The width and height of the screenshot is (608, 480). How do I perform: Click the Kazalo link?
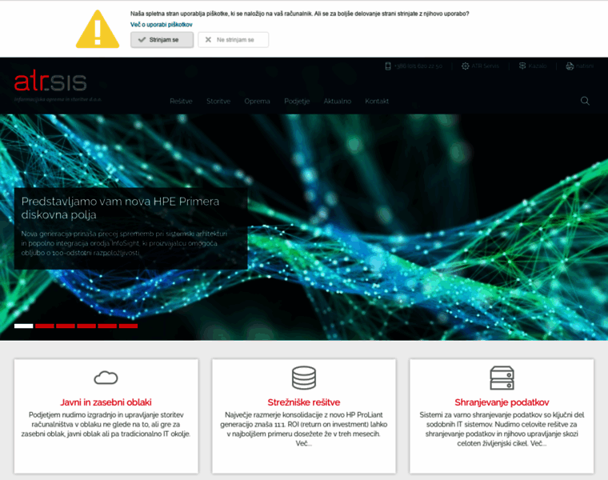(538, 66)
